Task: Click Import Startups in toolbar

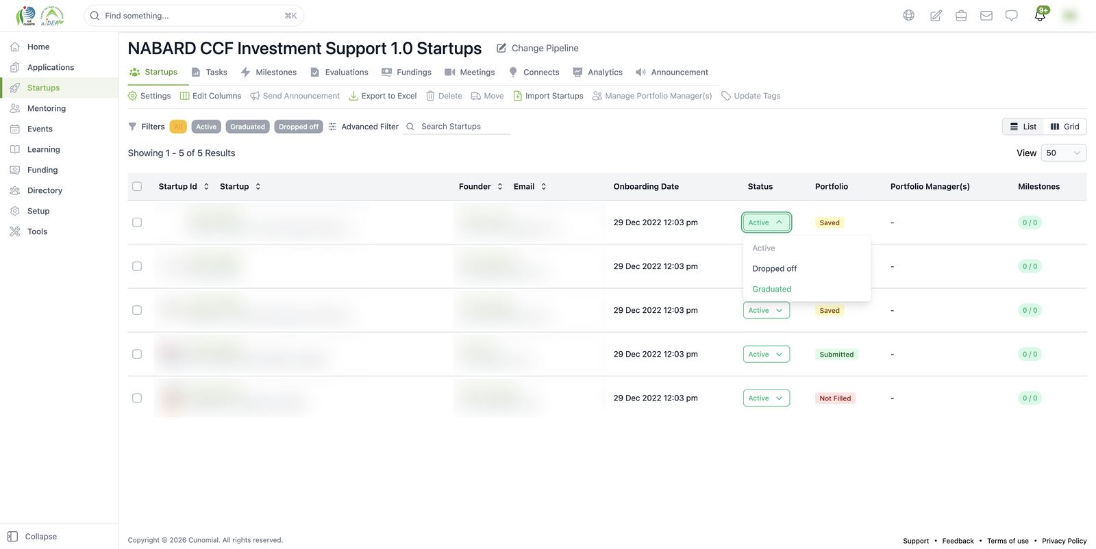Action: [548, 96]
